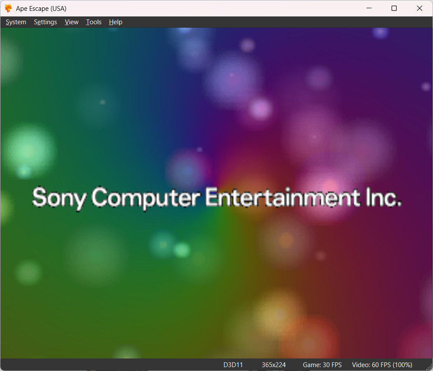This screenshot has height=371, width=433.
Task: Click the 365x224 resolution status text
Action: pyautogui.click(x=274, y=365)
